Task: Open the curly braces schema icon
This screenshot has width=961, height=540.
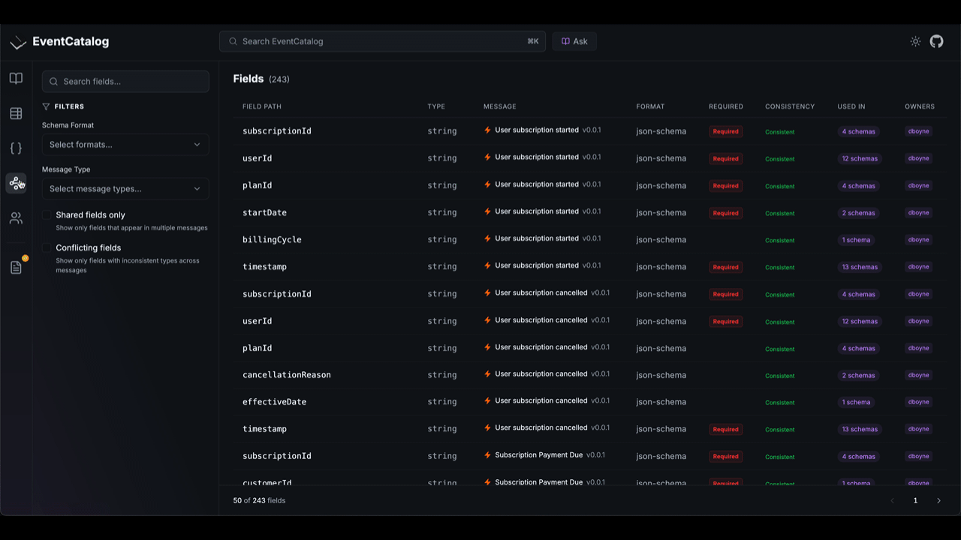Action: (x=16, y=148)
